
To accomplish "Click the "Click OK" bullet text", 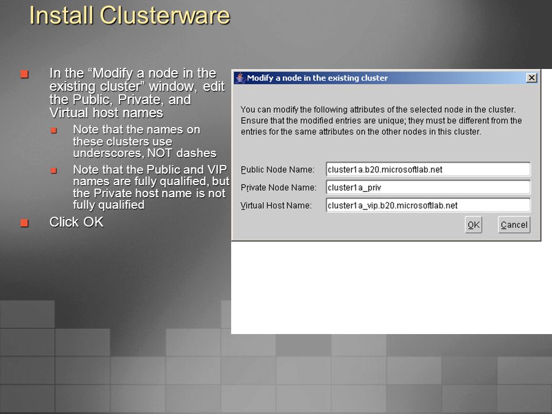I will (x=76, y=222).
